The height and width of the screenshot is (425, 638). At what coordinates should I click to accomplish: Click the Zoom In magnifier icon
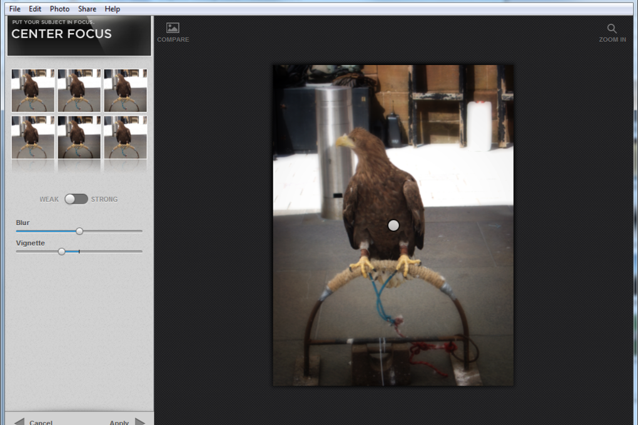click(612, 29)
